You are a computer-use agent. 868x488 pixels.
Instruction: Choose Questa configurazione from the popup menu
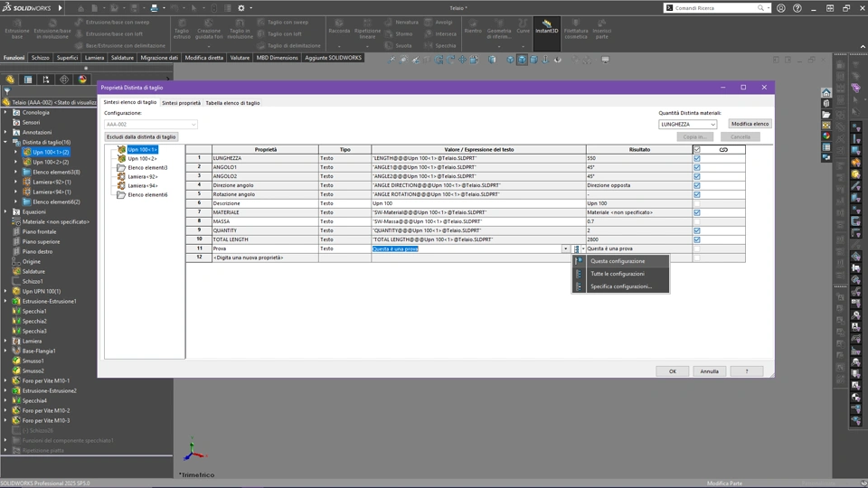(620, 261)
